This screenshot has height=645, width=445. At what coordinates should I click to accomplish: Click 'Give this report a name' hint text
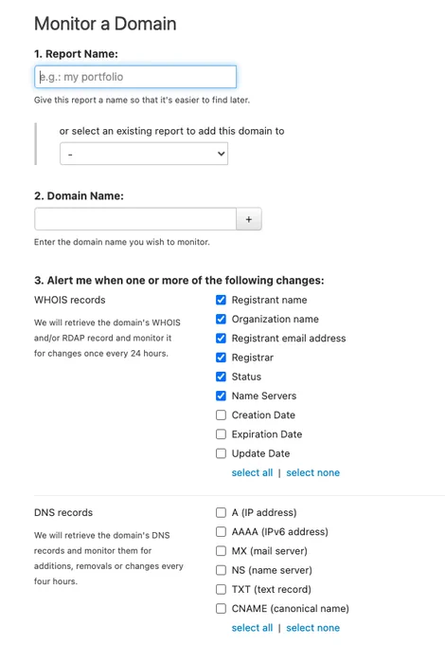pos(142,100)
